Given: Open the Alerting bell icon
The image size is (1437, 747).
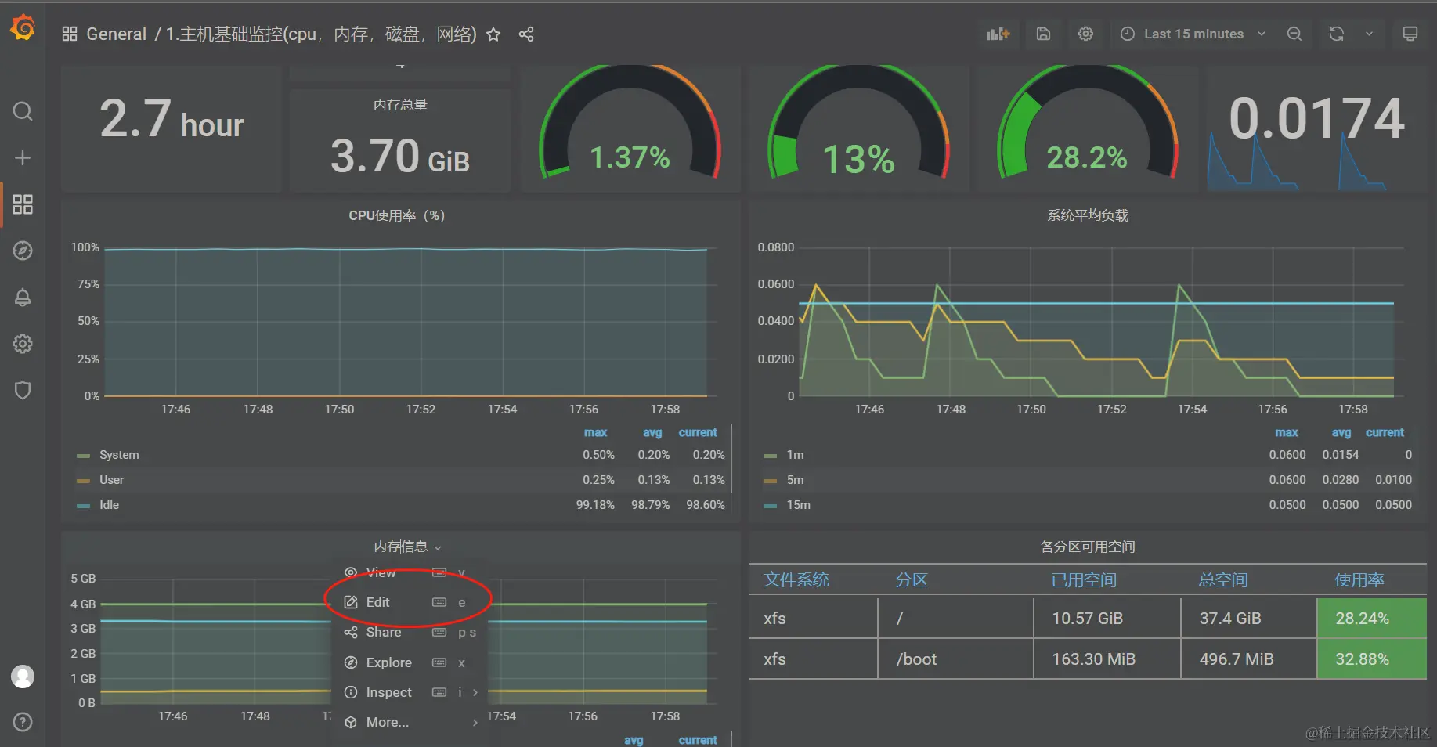Looking at the screenshot, I should click(x=23, y=298).
